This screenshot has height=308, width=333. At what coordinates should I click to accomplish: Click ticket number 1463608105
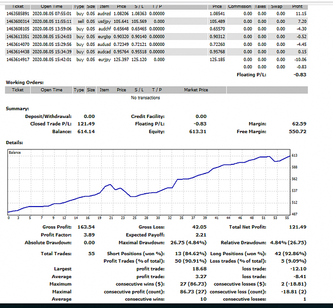coord(18,29)
